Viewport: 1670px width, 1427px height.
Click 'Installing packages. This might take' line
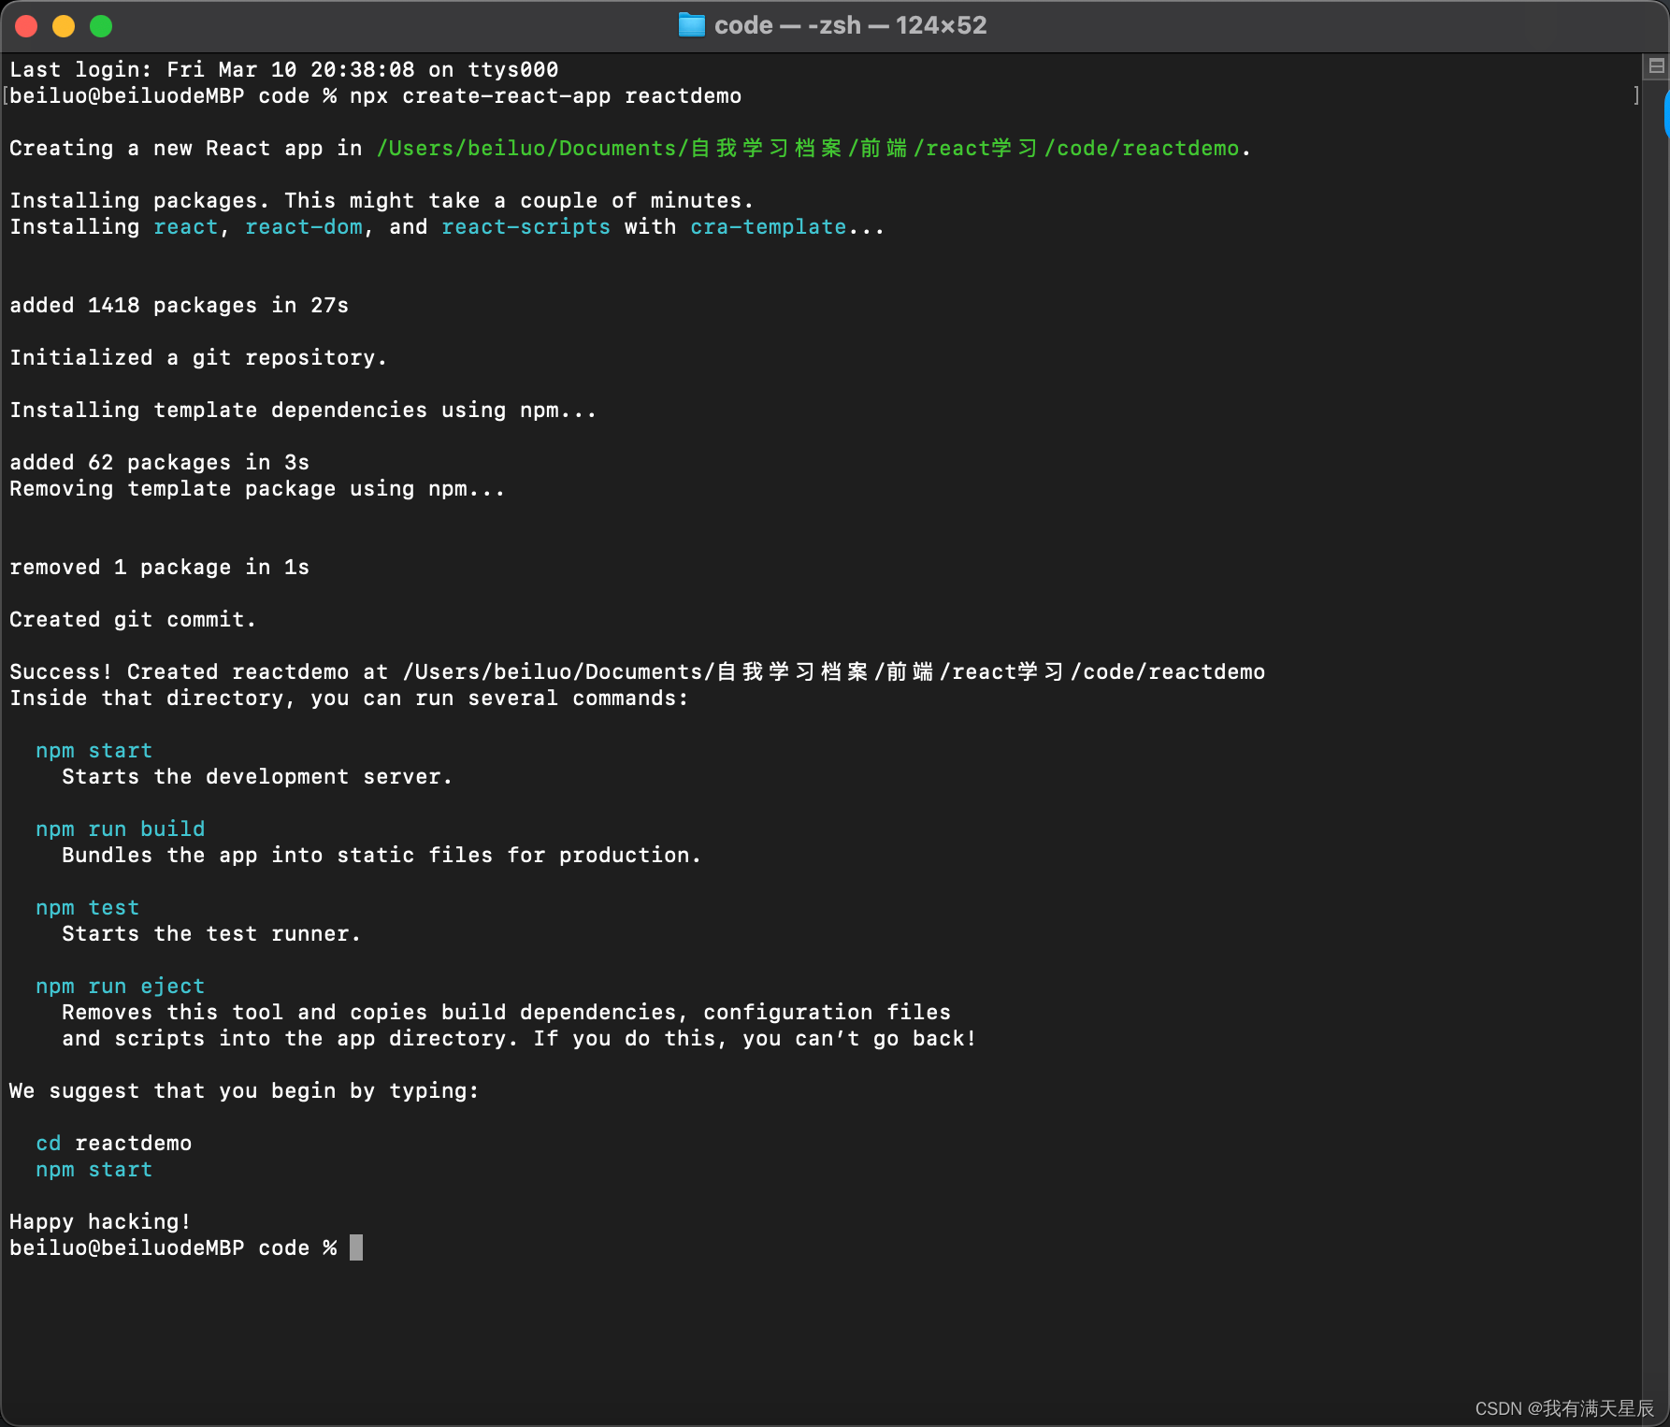pos(382,201)
